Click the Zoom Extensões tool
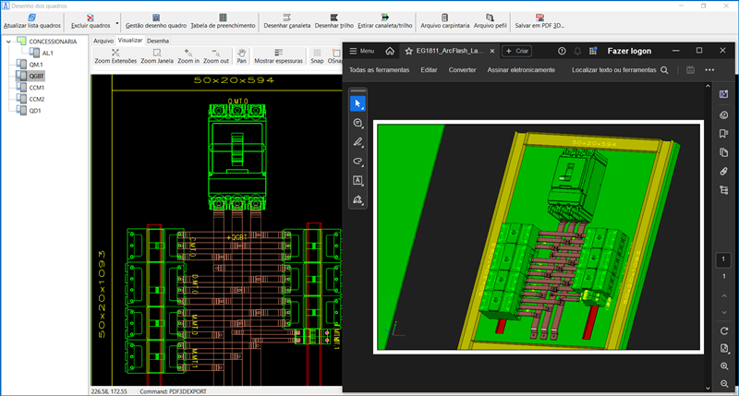The image size is (739, 396). (x=115, y=54)
